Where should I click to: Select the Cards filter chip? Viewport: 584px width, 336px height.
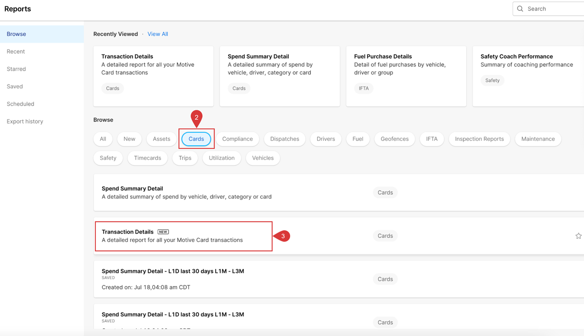196,139
